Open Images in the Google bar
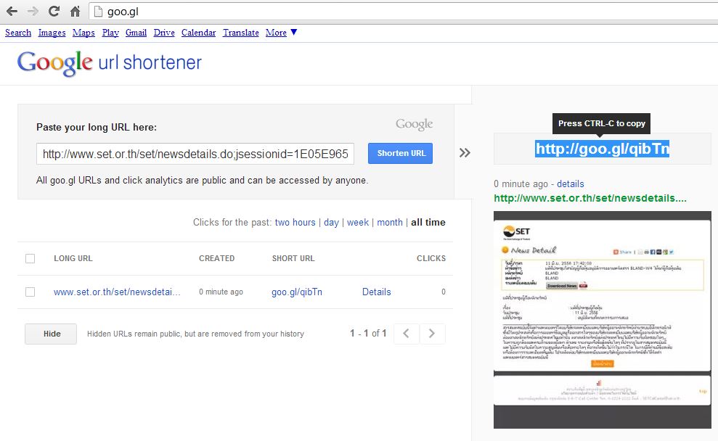This screenshot has height=441, width=718. [x=52, y=33]
